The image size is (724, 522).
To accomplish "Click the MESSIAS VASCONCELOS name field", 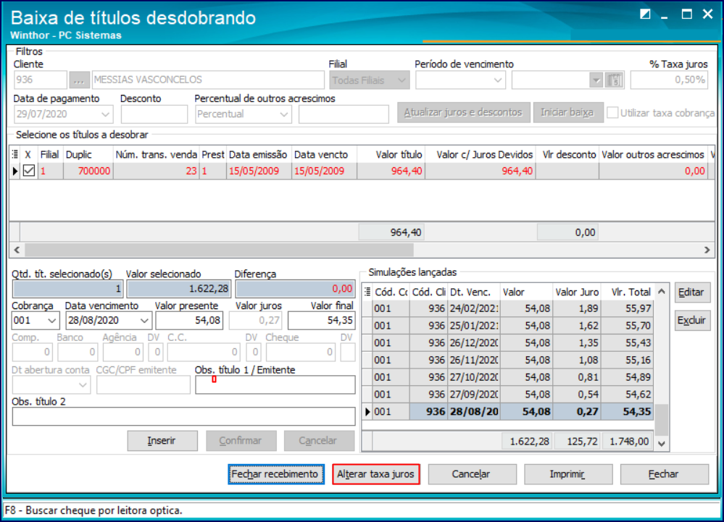I will point(208,80).
